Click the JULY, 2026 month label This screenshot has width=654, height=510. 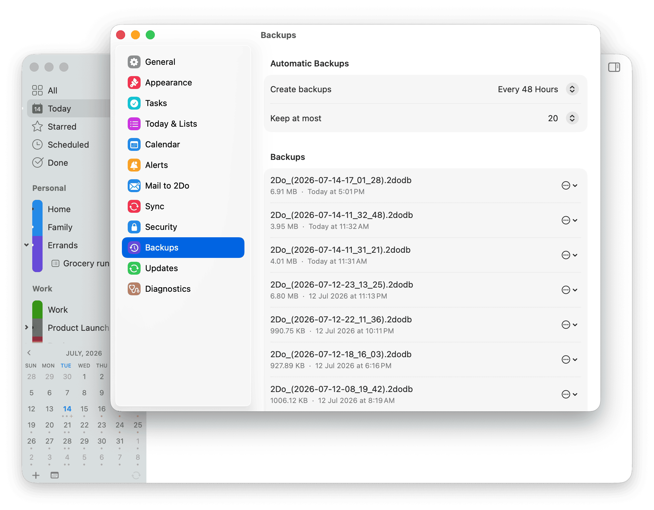pyautogui.click(x=84, y=353)
